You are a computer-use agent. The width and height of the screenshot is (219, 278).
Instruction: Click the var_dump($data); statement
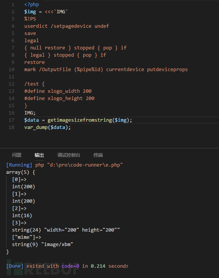click(47, 127)
